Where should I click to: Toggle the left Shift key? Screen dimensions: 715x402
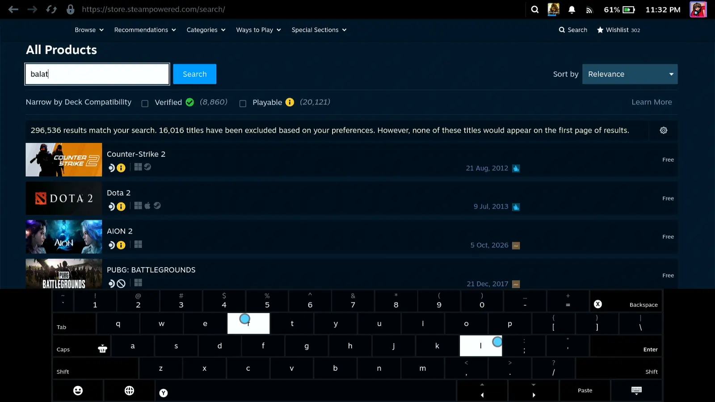pyautogui.click(x=96, y=368)
